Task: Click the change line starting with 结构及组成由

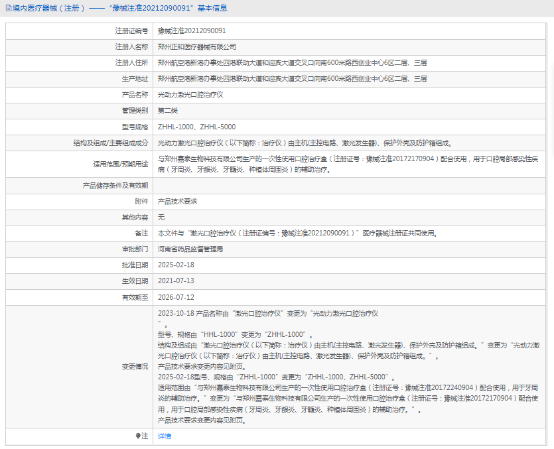Action: (x=349, y=351)
